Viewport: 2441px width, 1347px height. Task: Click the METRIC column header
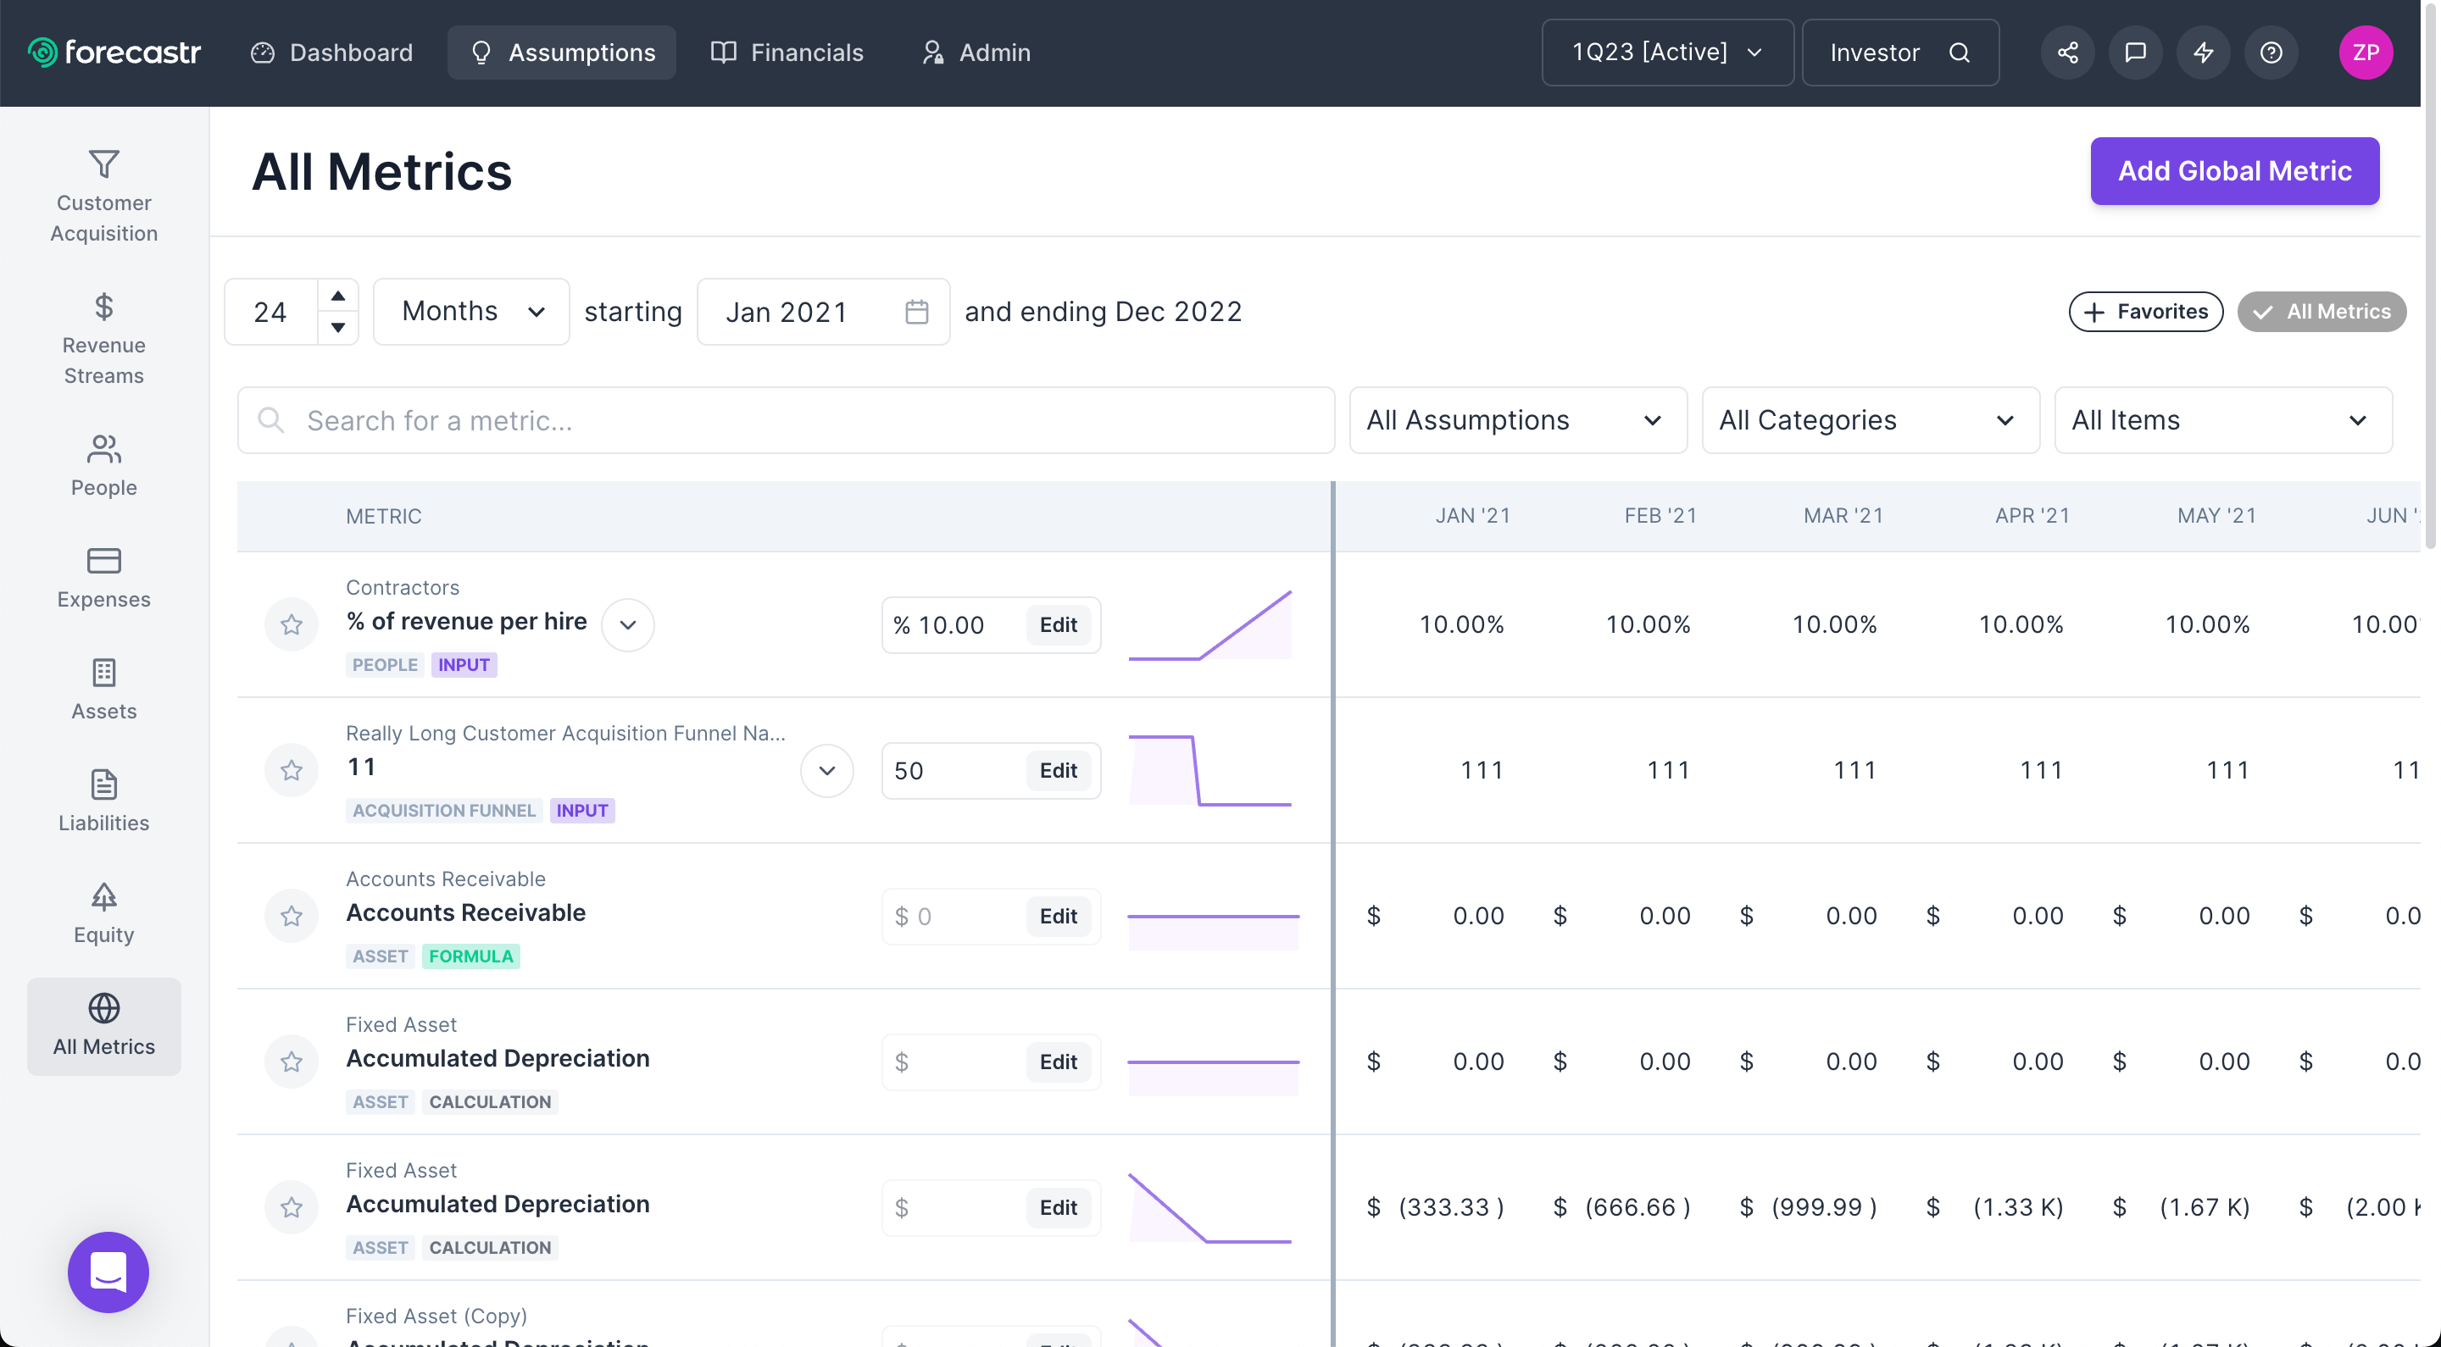tap(384, 516)
